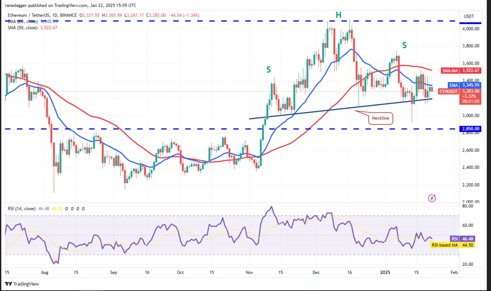Click the RSI value 46.48 on axis
Viewport: 491px width, 291px height.
coord(468,239)
